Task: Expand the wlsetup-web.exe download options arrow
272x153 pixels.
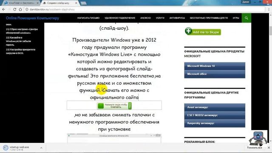Action: point(41,148)
